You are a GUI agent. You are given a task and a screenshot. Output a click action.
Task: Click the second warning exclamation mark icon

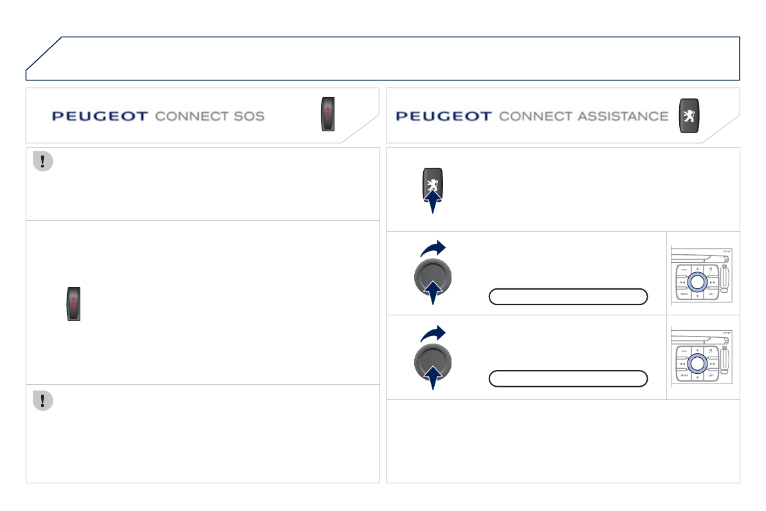pos(42,401)
